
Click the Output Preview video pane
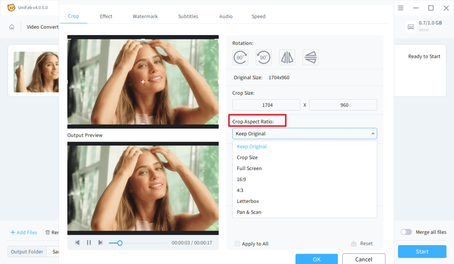143,188
